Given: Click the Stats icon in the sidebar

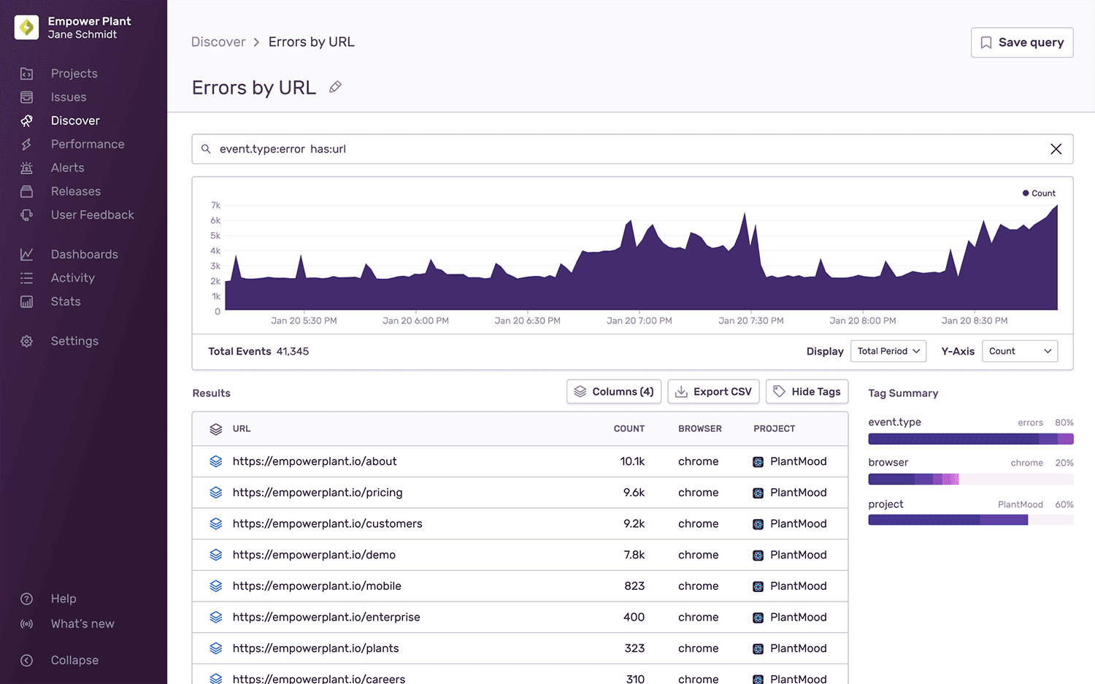Looking at the screenshot, I should coord(26,301).
